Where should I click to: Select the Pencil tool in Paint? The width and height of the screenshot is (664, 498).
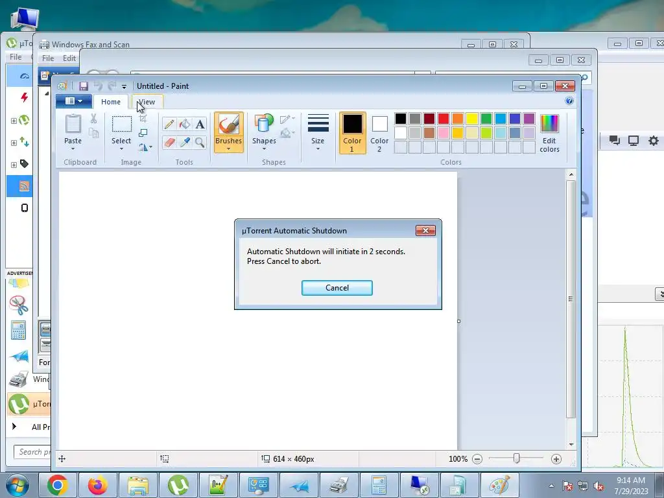point(169,124)
